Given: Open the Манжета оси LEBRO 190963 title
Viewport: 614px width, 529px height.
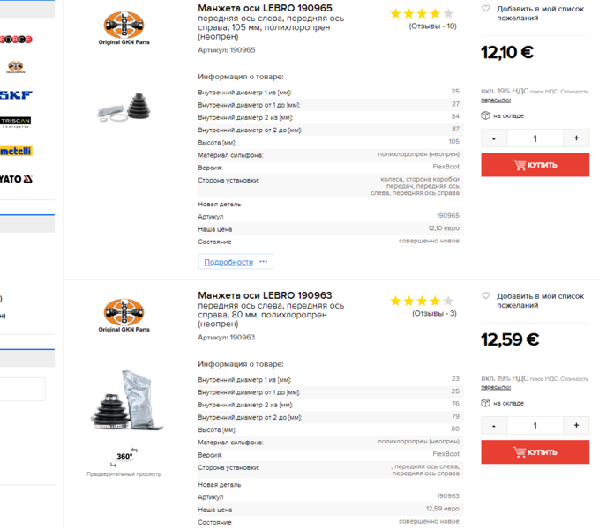Looking at the screenshot, I should [x=265, y=295].
